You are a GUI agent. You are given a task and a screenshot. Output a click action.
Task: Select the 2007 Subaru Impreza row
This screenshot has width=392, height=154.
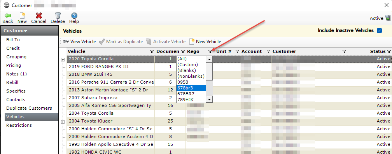(111, 98)
